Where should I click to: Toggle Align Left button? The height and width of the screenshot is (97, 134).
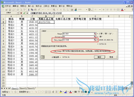pos(108,10)
